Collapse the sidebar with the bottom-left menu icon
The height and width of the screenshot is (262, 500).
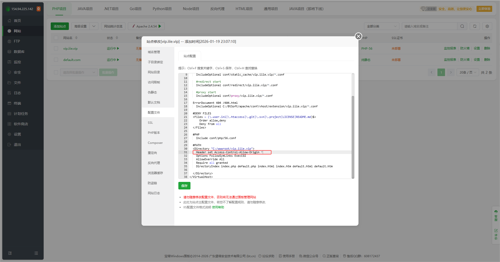click(10, 253)
